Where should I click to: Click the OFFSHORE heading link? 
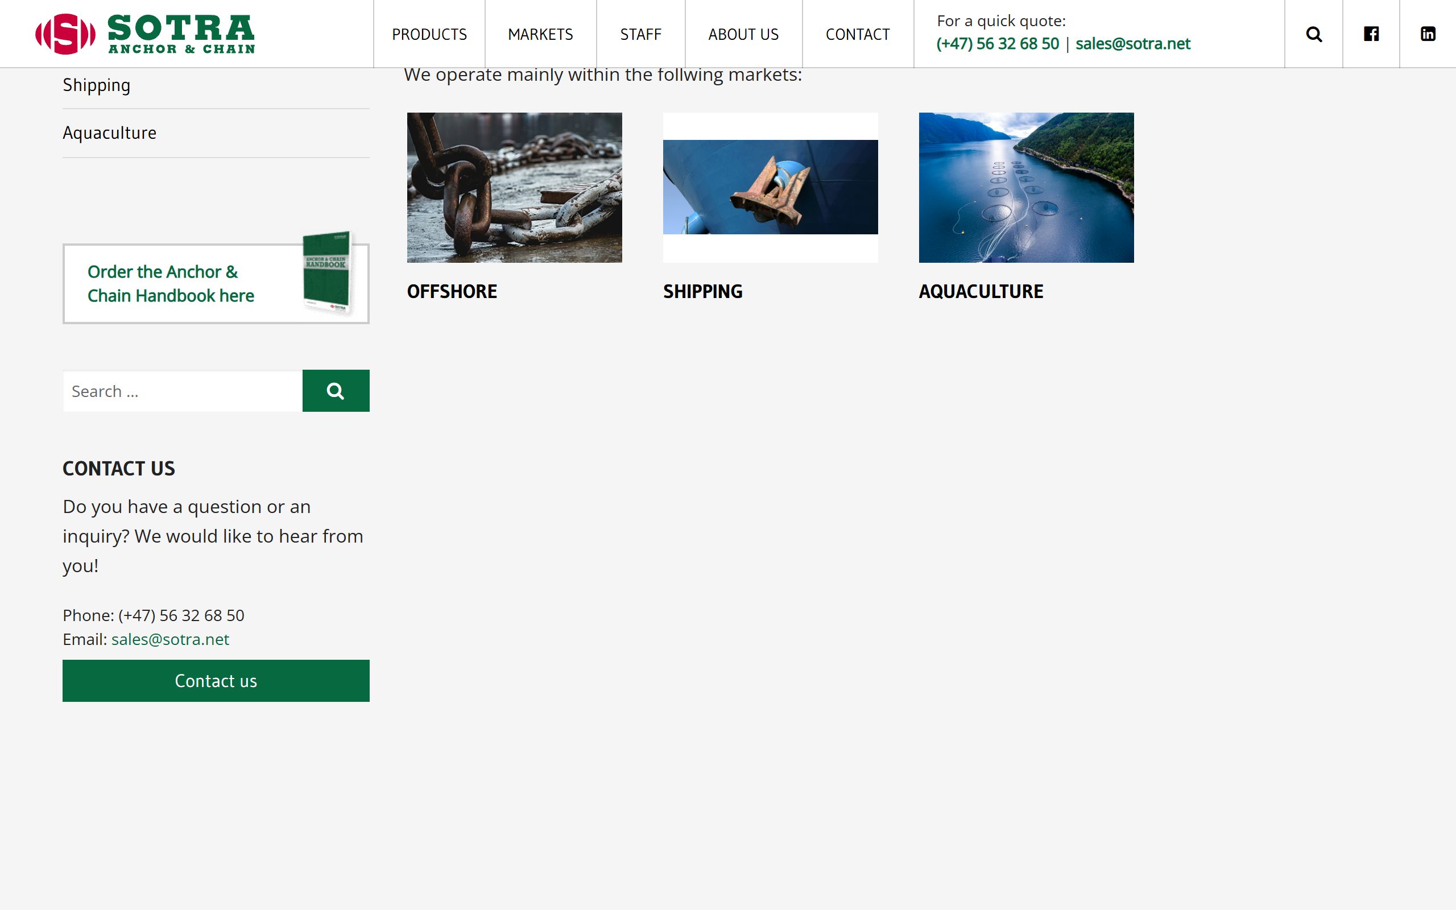point(452,291)
